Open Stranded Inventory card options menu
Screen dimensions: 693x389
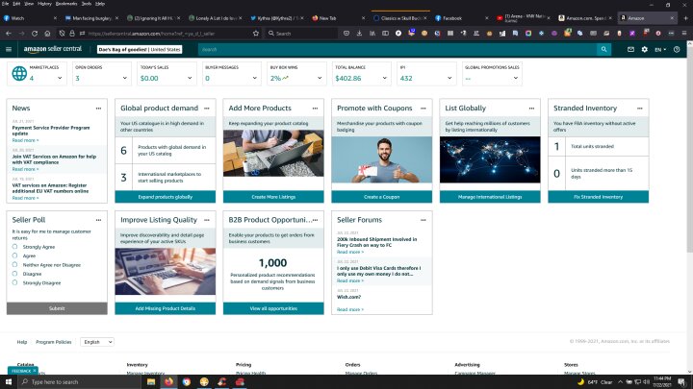coord(640,108)
